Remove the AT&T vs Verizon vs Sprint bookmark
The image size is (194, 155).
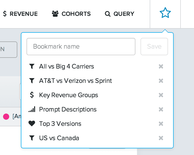tap(161, 81)
